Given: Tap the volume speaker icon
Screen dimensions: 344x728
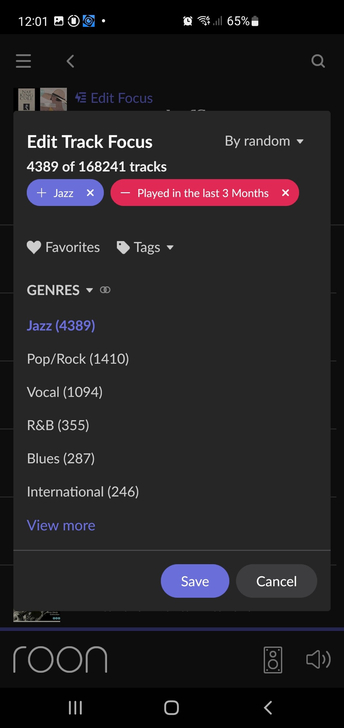Looking at the screenshot, I should [x=318, y=660].
